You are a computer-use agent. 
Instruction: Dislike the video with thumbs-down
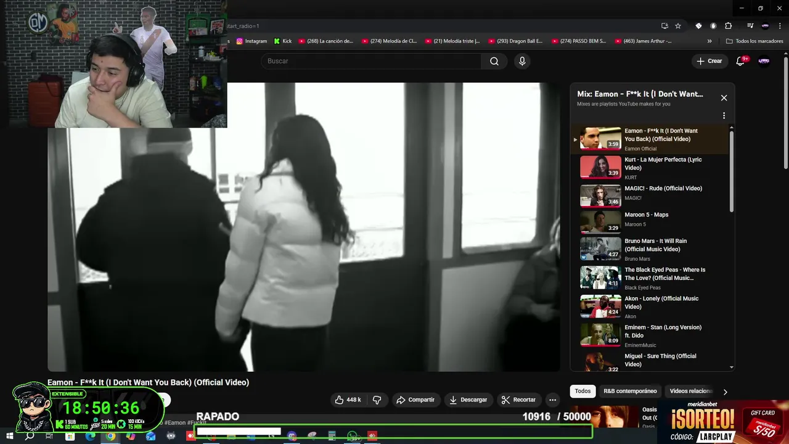377,400
